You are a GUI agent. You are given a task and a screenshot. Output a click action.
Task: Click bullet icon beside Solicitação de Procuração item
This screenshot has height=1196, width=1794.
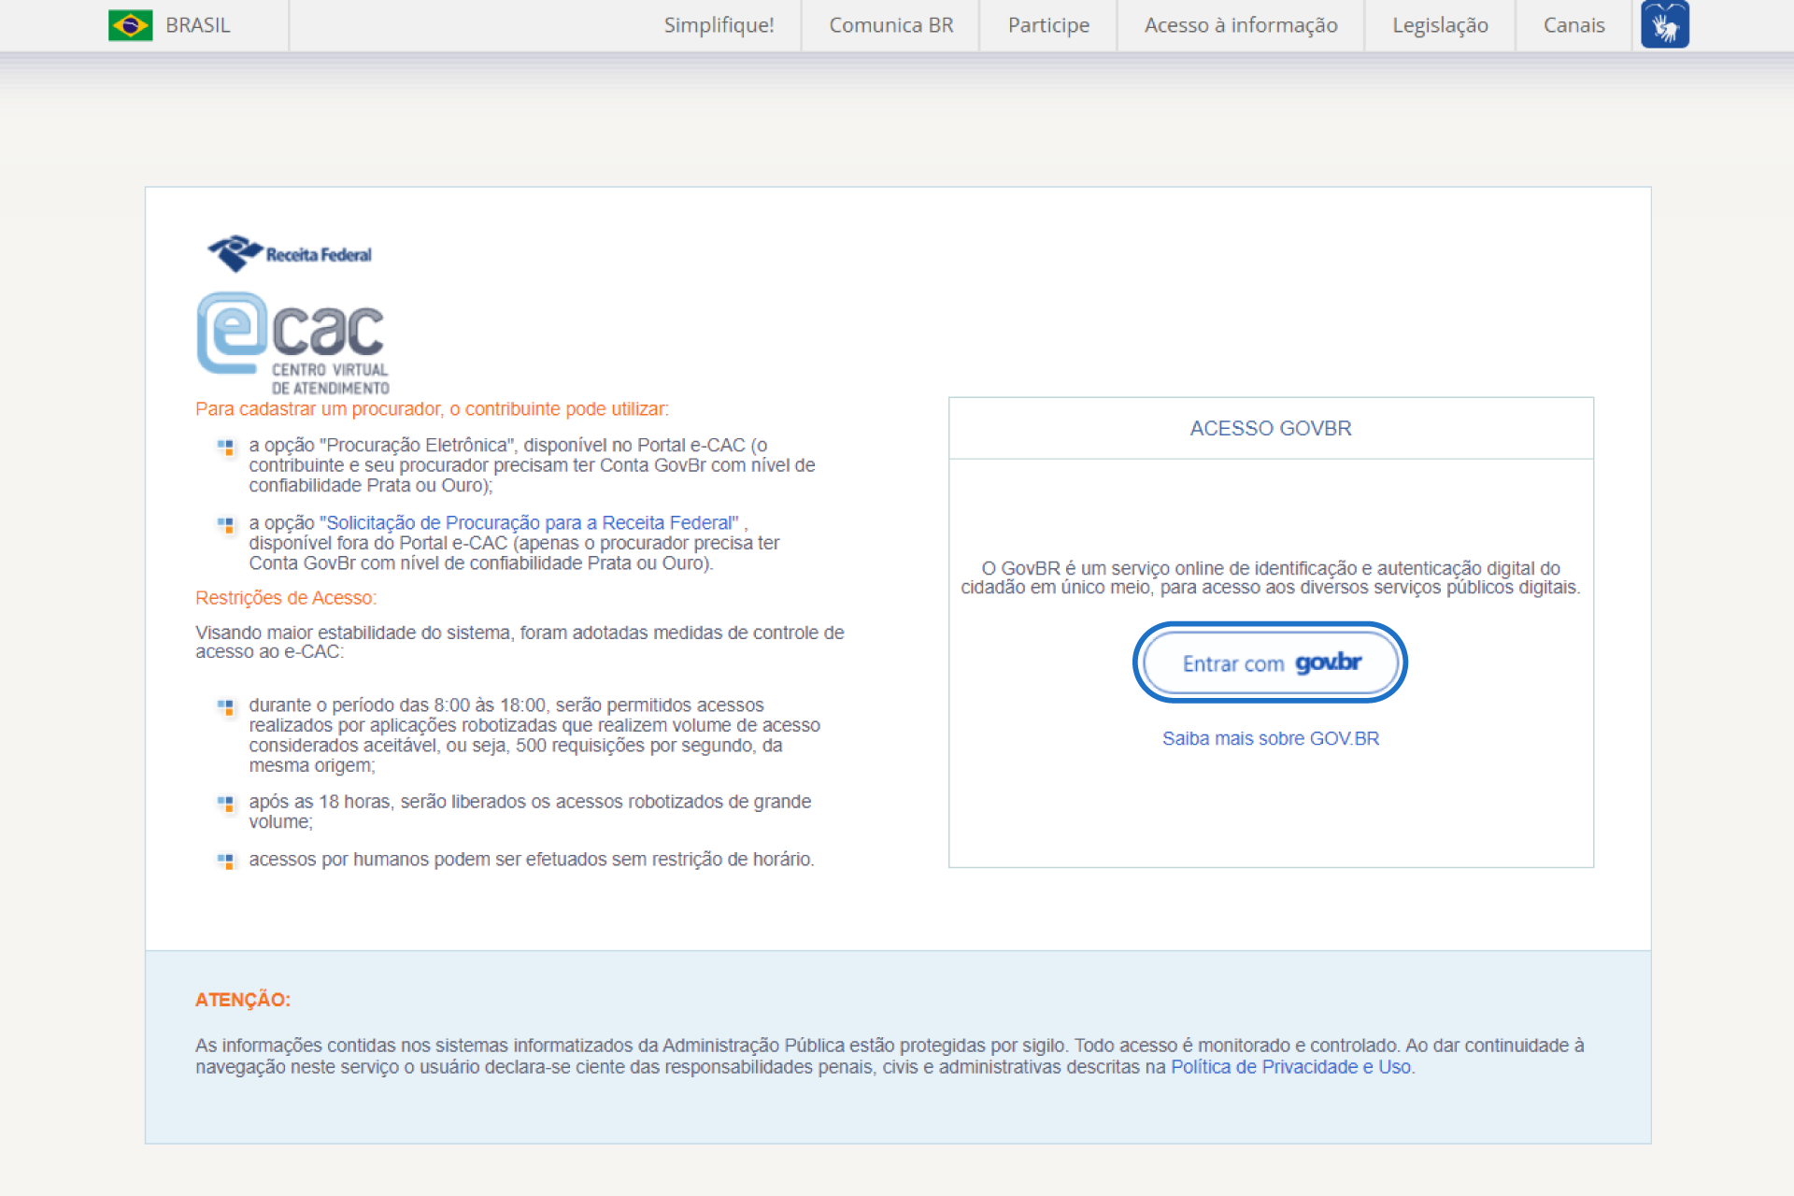[x=225, y=524]
